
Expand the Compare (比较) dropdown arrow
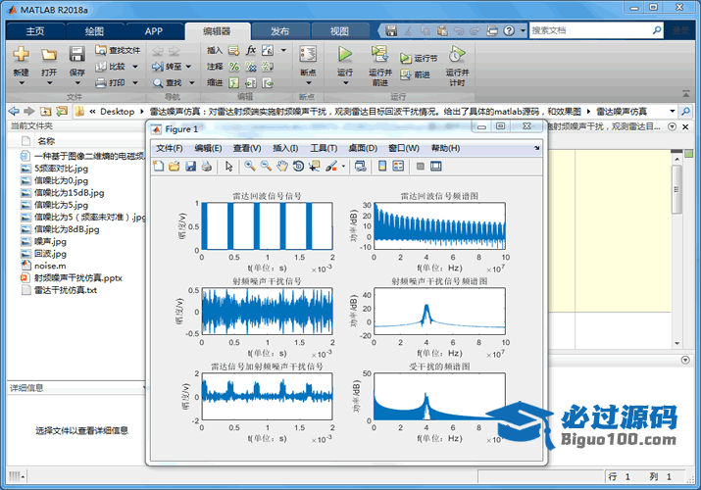click(135, 67)
